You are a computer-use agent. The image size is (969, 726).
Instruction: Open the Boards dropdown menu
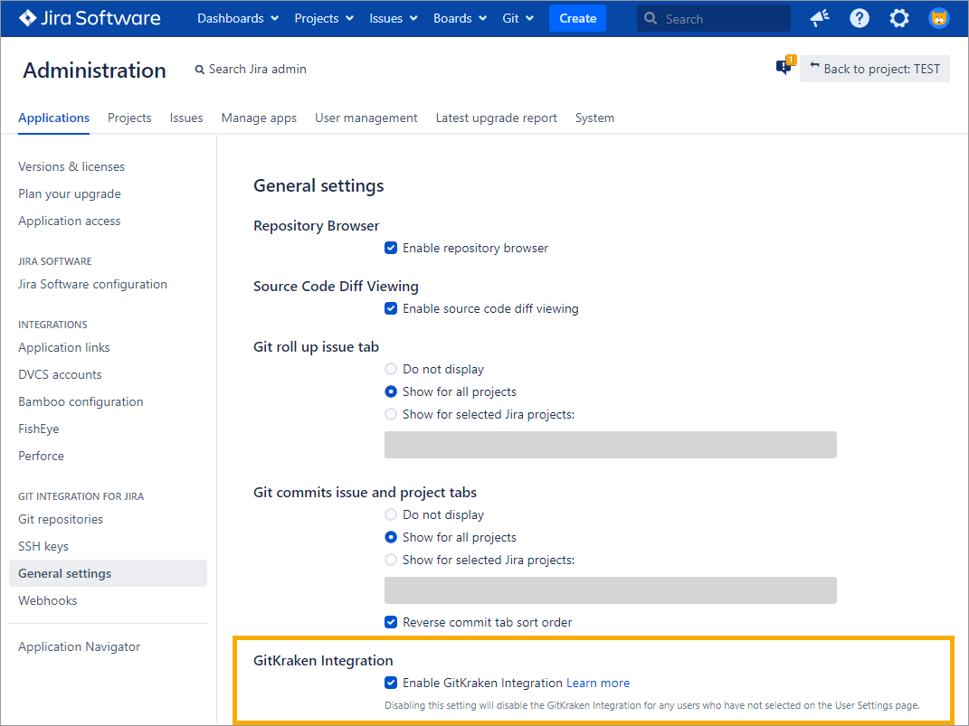460,18
